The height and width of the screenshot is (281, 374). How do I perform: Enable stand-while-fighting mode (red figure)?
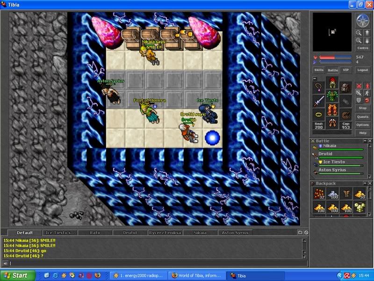[x=367, y=86]
